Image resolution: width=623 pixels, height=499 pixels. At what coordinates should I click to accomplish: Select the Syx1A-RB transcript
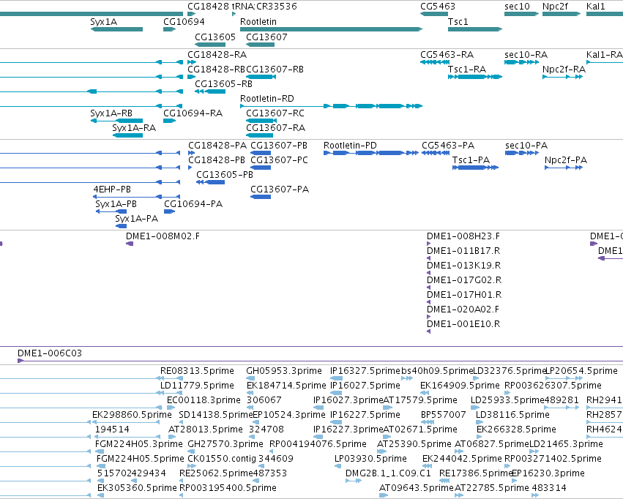pos(116,121)
